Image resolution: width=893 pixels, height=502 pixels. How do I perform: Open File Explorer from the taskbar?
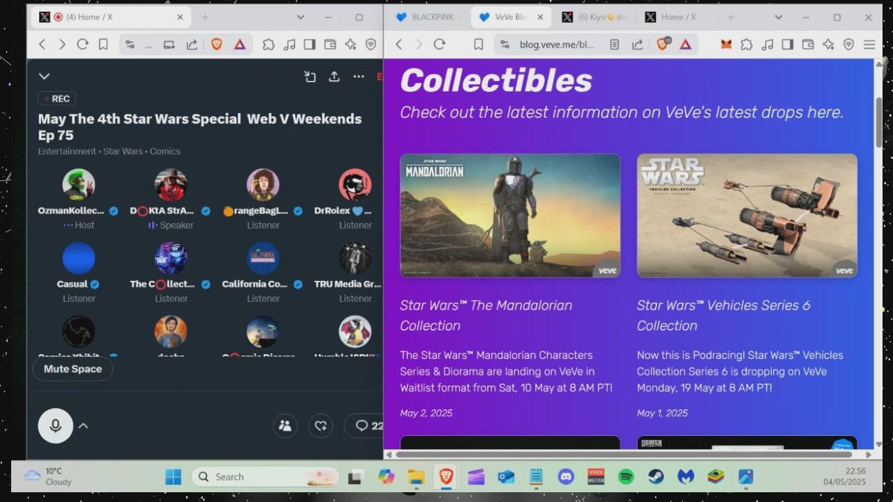[417, 477]
